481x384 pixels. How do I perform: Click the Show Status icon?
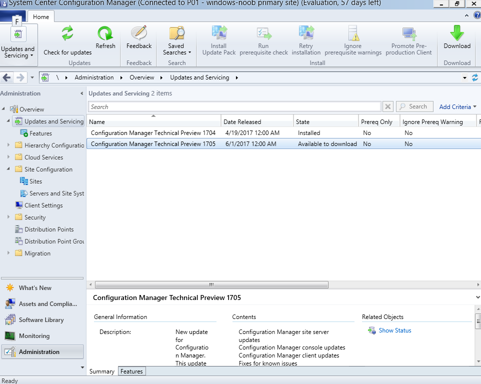372,330
